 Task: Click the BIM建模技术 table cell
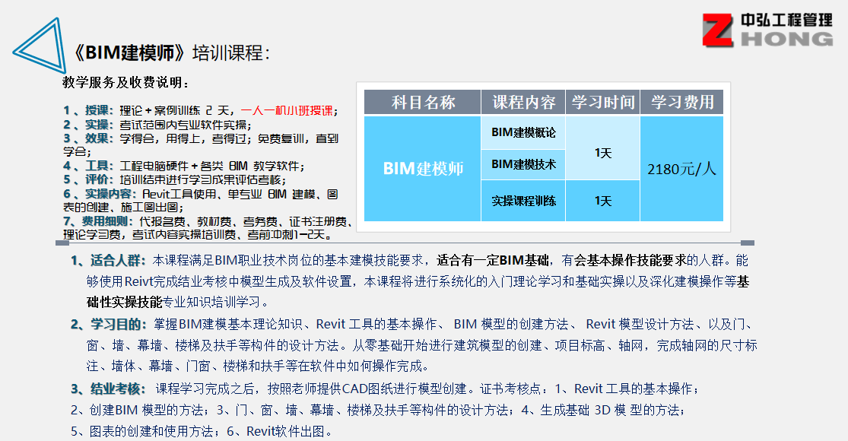(x=523, y=164)
